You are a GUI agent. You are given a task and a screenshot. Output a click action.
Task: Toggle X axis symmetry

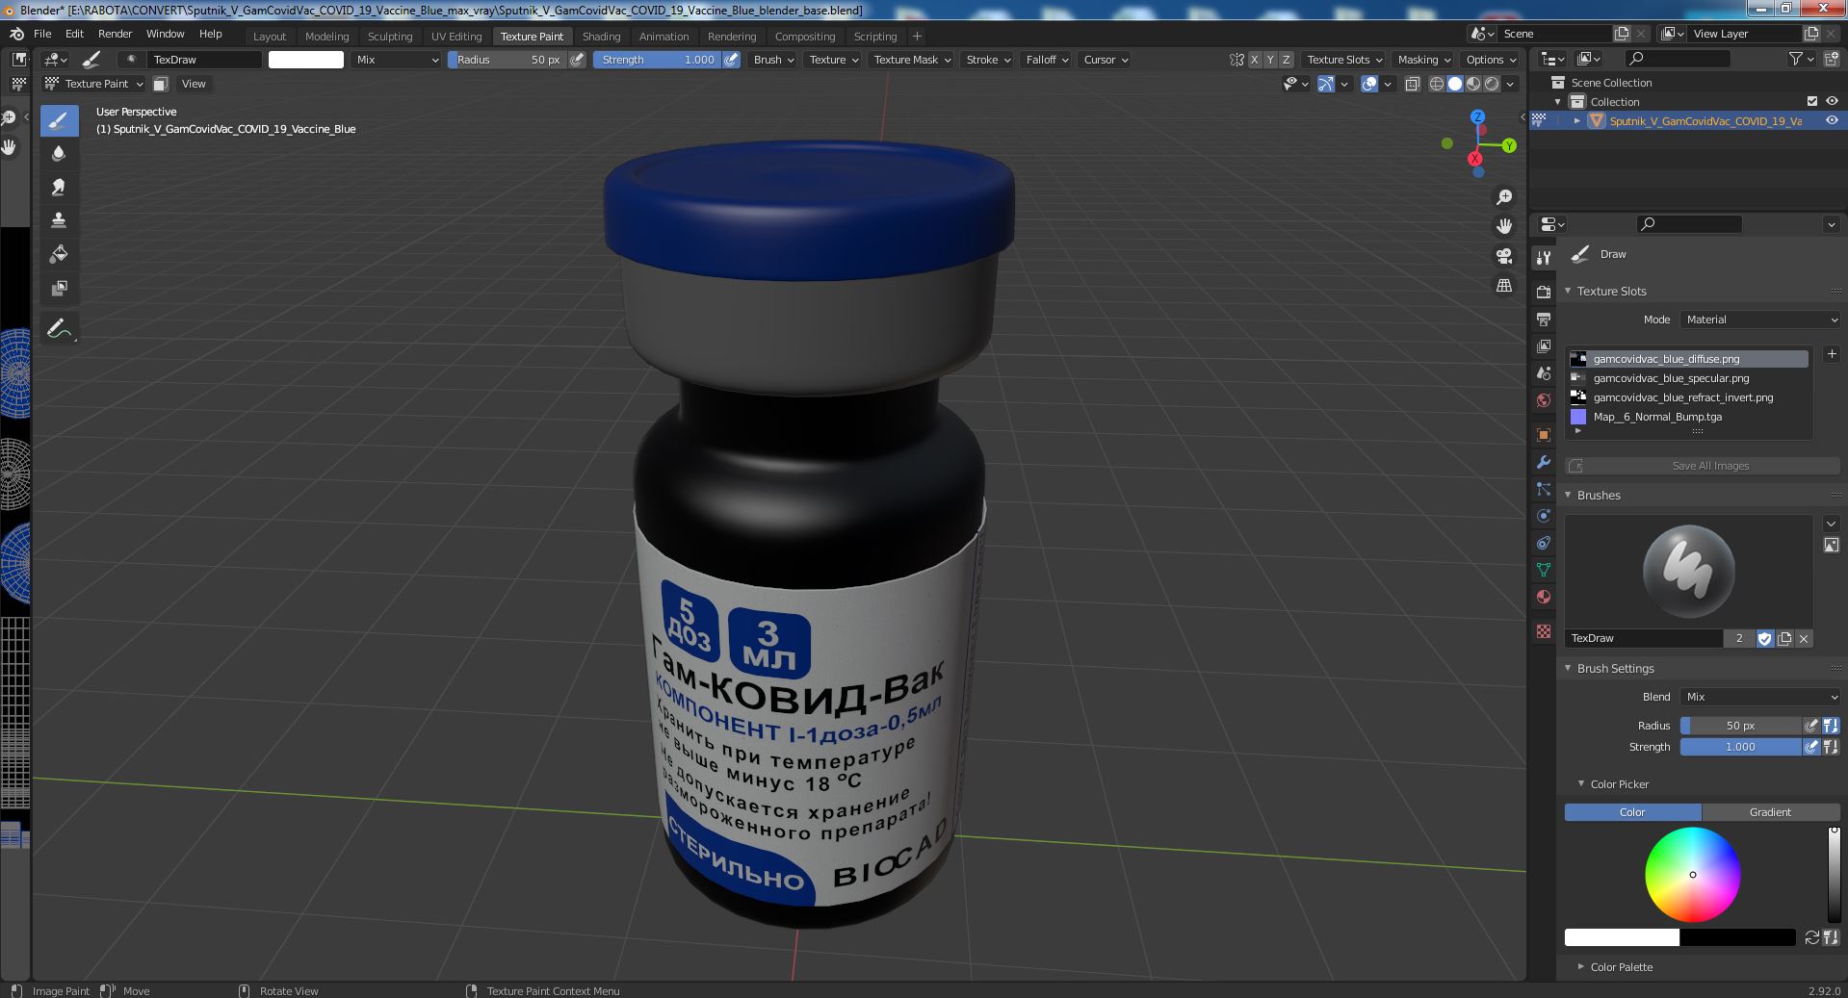(x=1254, y=60)
